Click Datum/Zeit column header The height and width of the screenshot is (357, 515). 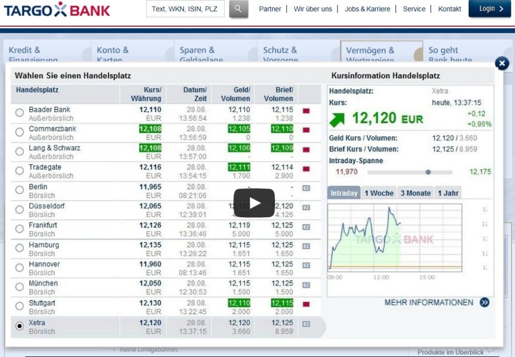[x=189, y=94]
